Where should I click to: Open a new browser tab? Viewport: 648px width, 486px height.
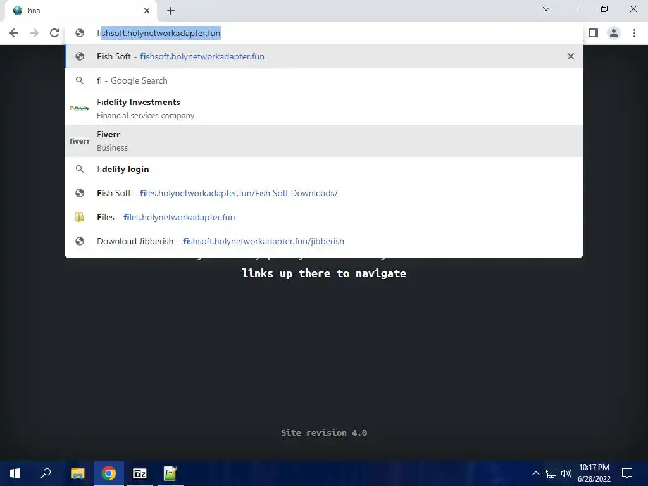click(x=171, y=11)
